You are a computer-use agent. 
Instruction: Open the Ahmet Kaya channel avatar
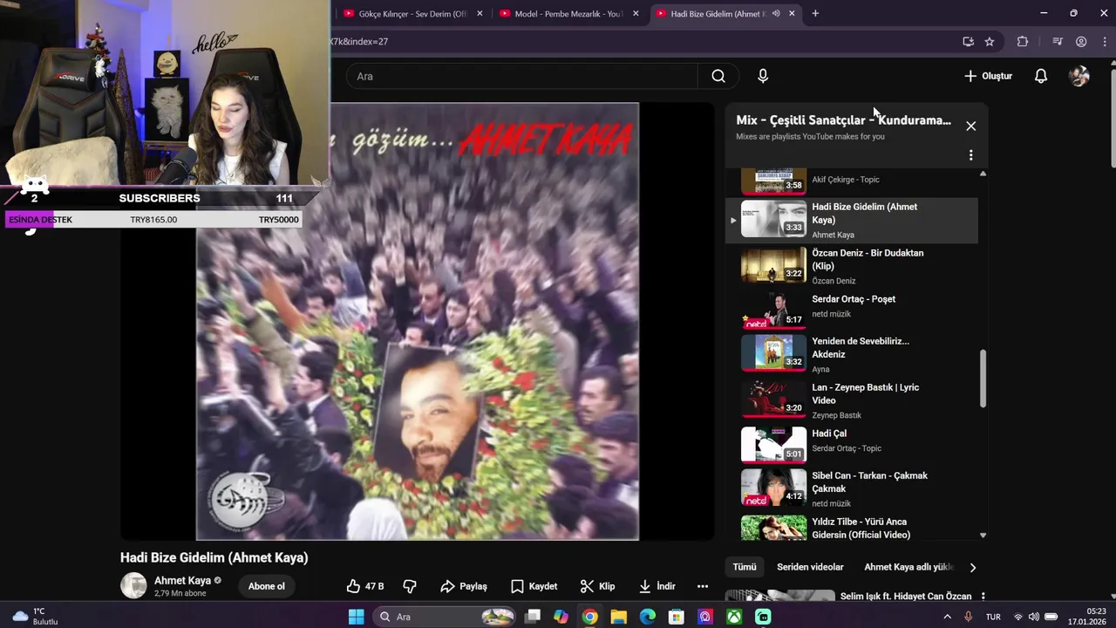(133, 585)
